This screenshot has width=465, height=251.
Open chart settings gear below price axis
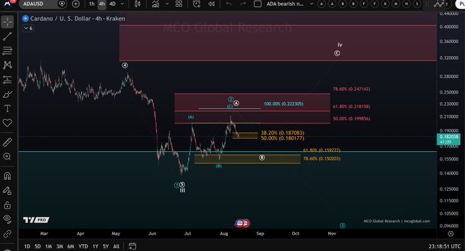click(451, 233)
